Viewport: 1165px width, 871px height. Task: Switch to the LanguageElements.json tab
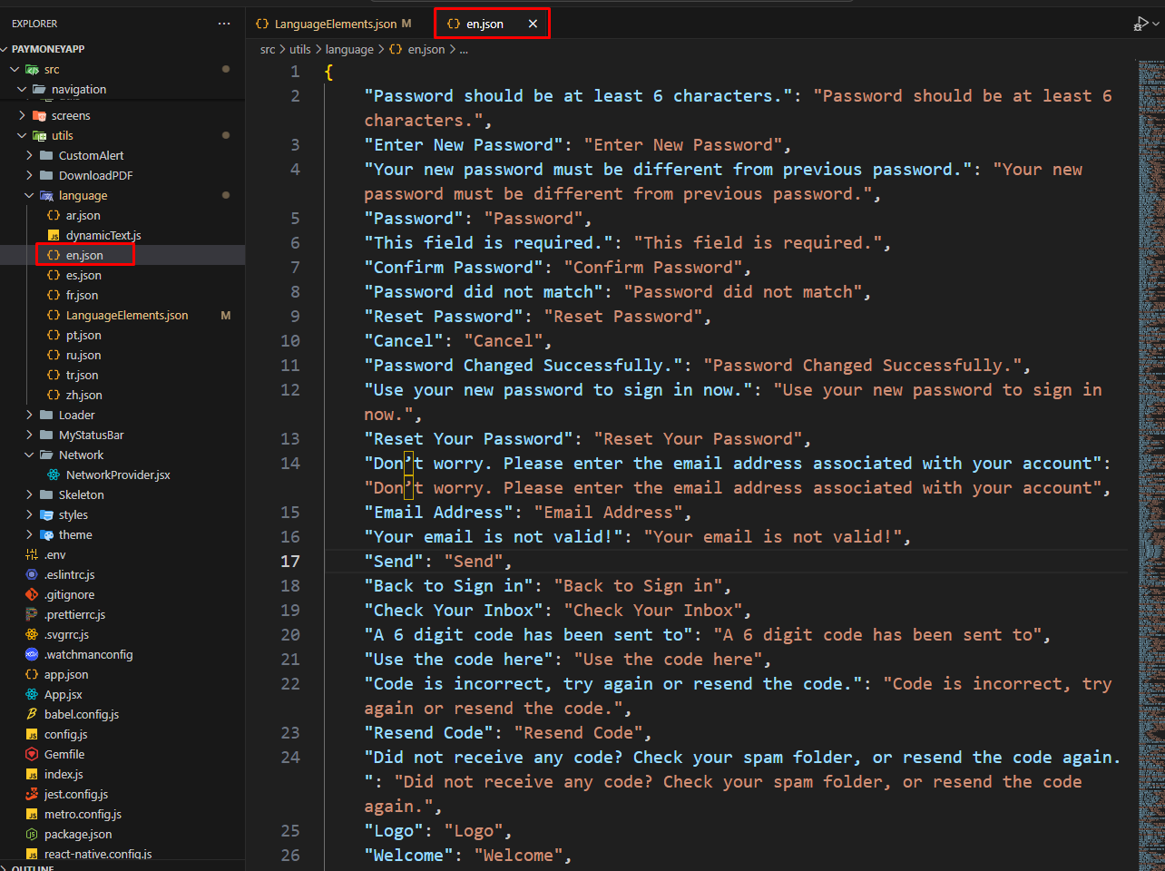(x=333, y=24)
